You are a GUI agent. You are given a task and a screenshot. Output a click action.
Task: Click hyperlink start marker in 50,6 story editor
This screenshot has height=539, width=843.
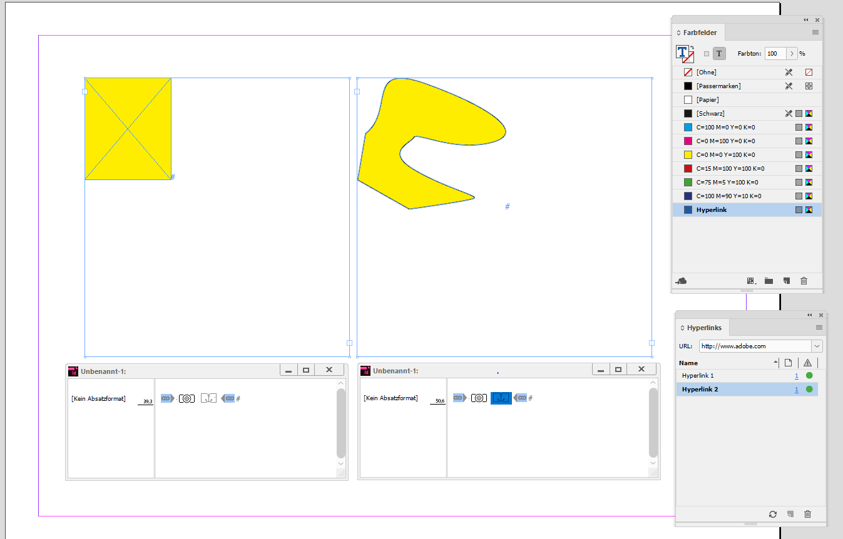point(459,398)
